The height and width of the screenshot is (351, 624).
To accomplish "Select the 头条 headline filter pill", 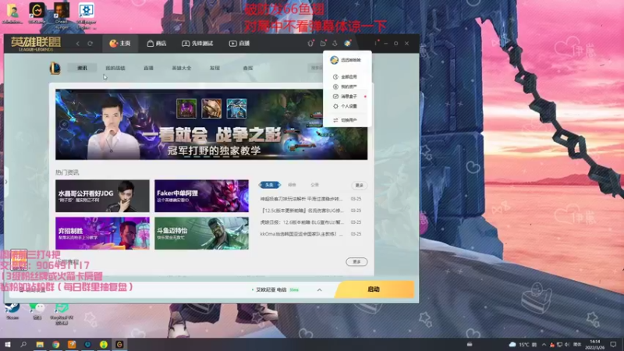I will point(269,185).
